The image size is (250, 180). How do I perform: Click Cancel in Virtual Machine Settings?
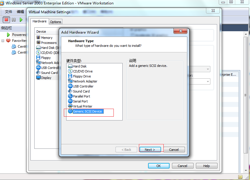(x=183, y=166)
